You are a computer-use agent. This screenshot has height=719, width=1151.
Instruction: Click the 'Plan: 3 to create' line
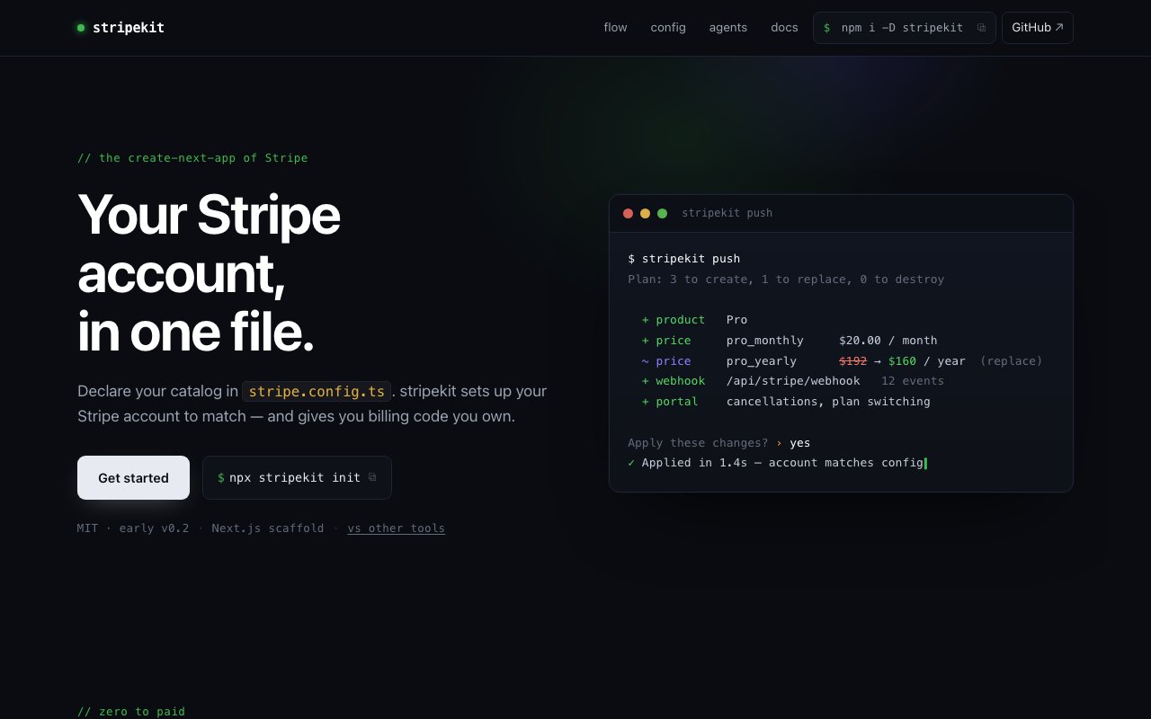[786, 280]
